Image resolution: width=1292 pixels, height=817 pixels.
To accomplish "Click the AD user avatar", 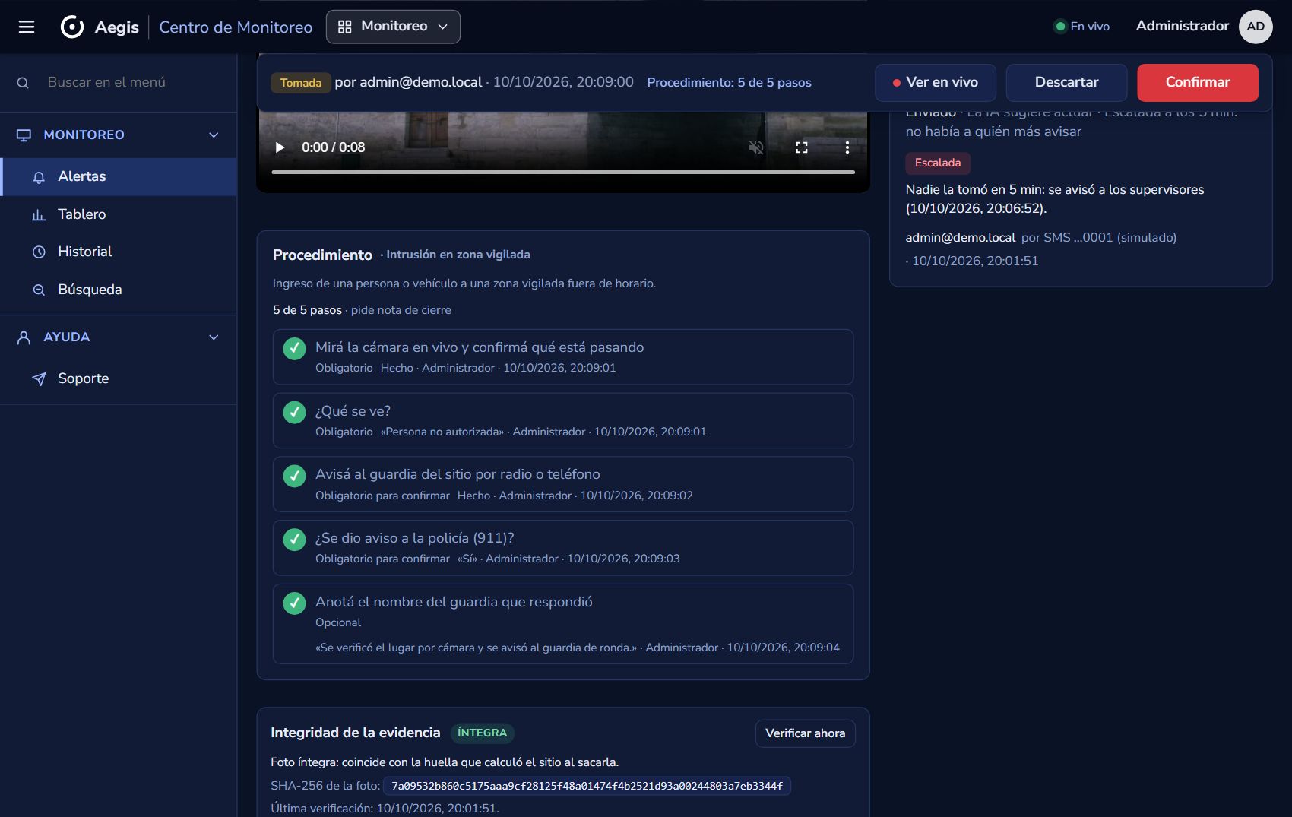I will point(1256,27).
